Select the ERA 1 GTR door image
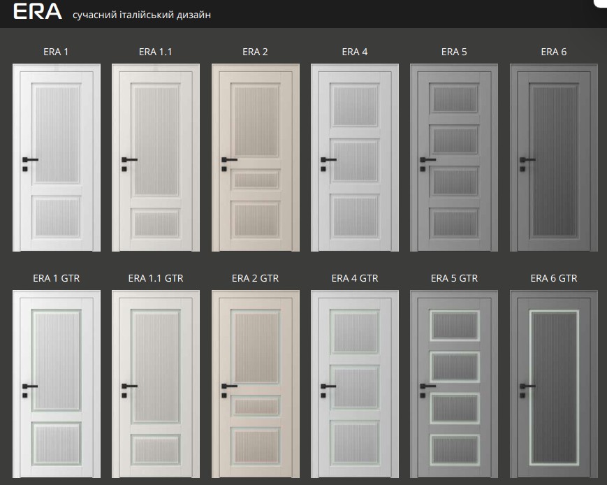Viewport: 607px width, 485px height. 57,384
